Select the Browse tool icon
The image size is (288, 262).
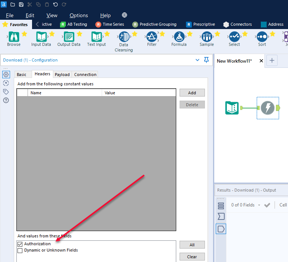(x=14, y=37)
